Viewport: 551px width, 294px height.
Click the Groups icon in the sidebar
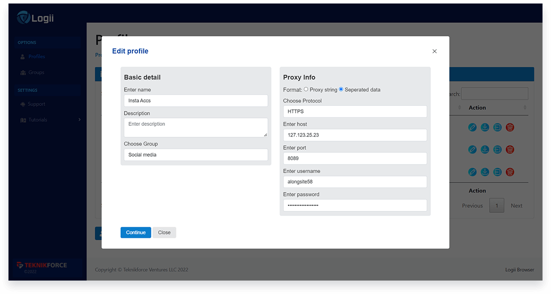pyautogui.click(x=23, y=72)
